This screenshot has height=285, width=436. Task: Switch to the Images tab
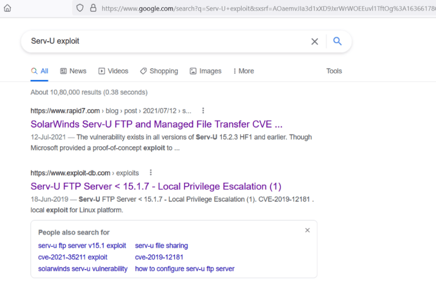point(206,71)
